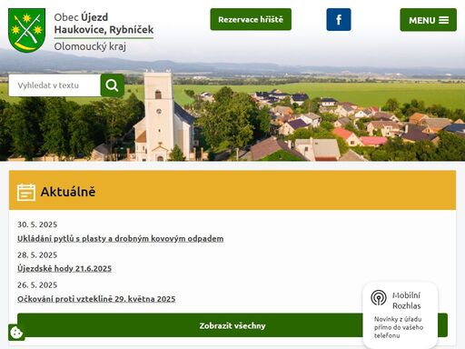The width and height of the screenshot is (465, 349).
Task: Open the MENU hamburger button
Action: click(428, 20)
